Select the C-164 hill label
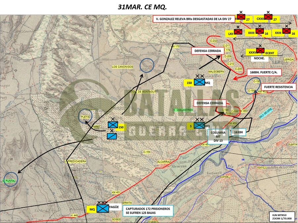 pos(147,152)
